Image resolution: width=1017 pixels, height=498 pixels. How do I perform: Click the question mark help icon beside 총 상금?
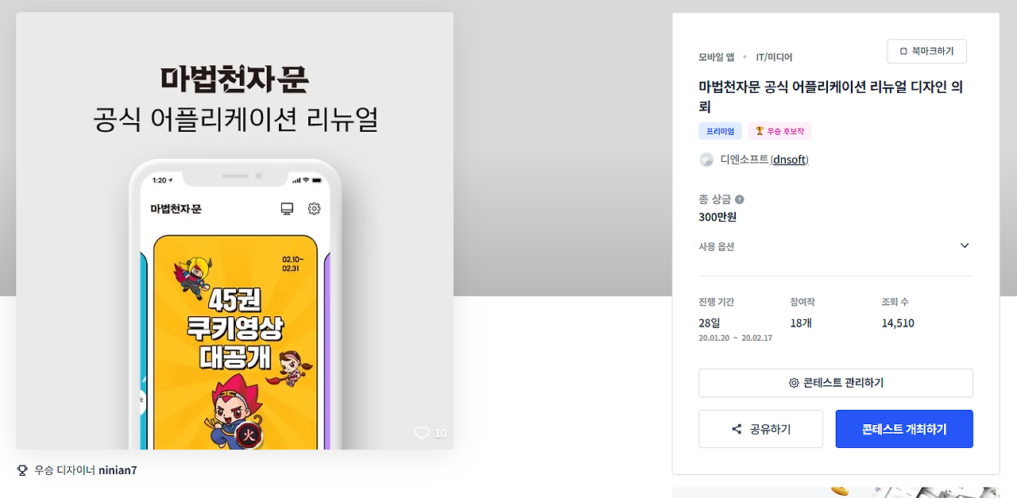(740, 199)
